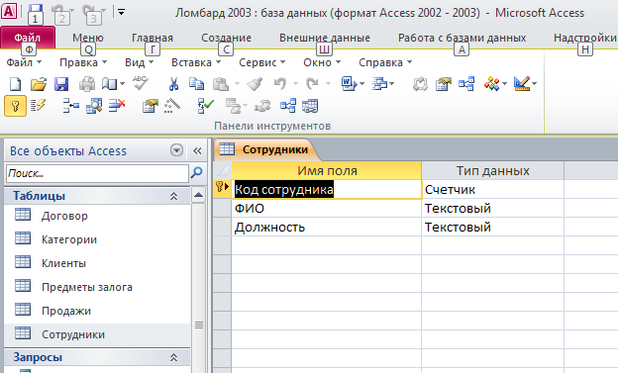Image resolution: width=618 pixels, height=373 pixels.
Task: Switch to the Создание ribbon tab
Action: pyautogui.click(x=226, y=38)
